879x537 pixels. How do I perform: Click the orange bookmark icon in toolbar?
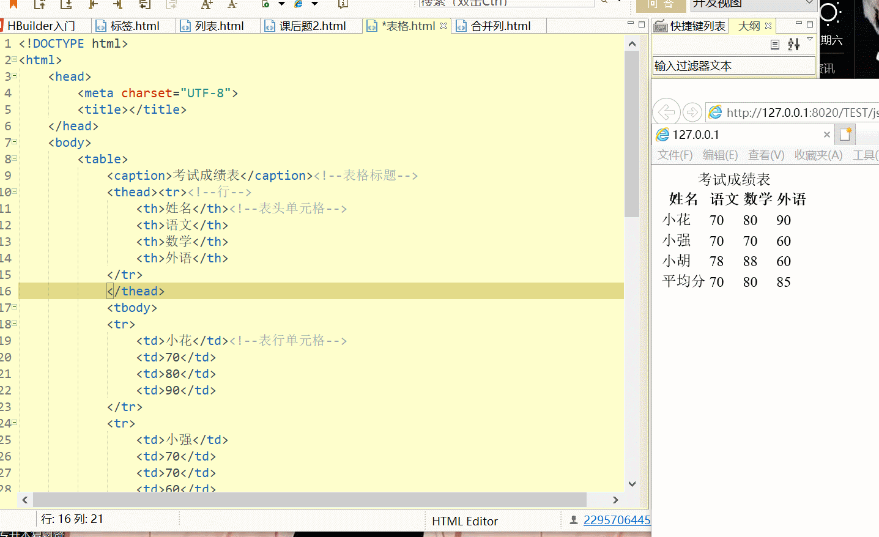click(x=13, y=4)
